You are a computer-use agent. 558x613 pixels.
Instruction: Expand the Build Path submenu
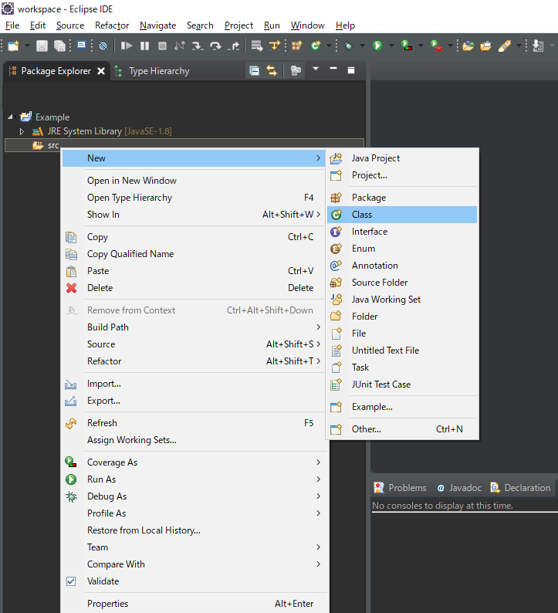[194, 327]
